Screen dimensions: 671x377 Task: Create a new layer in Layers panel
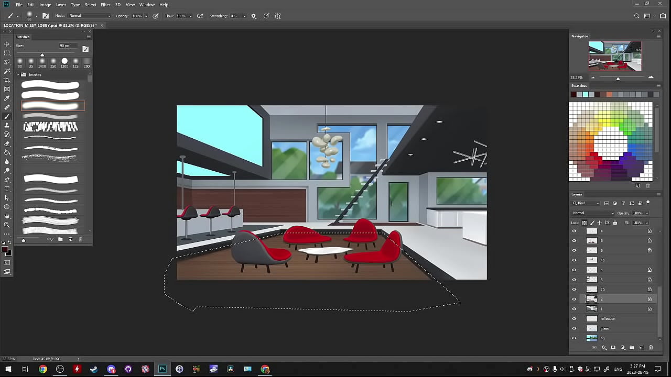tap(641, 348)
